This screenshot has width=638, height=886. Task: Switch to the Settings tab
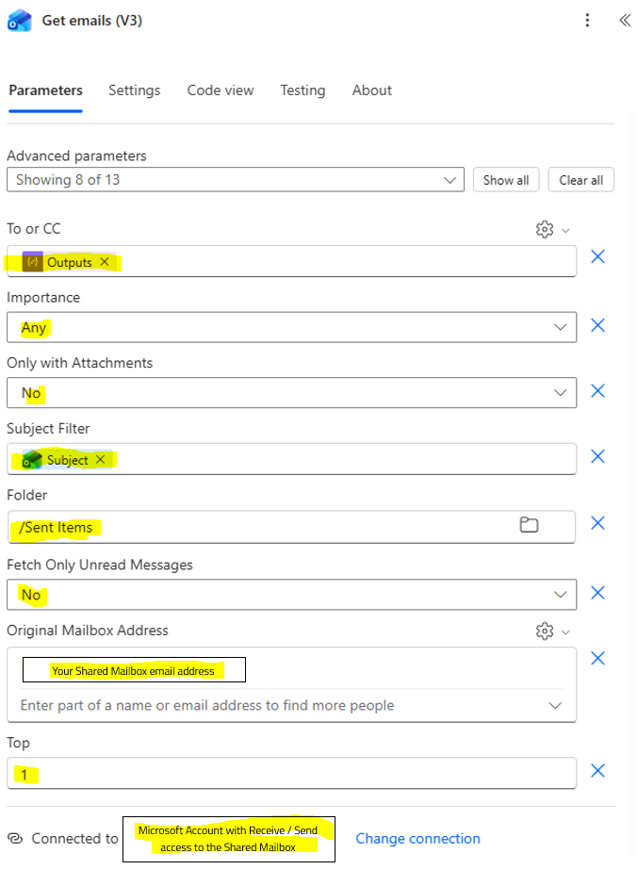point(134,90)
